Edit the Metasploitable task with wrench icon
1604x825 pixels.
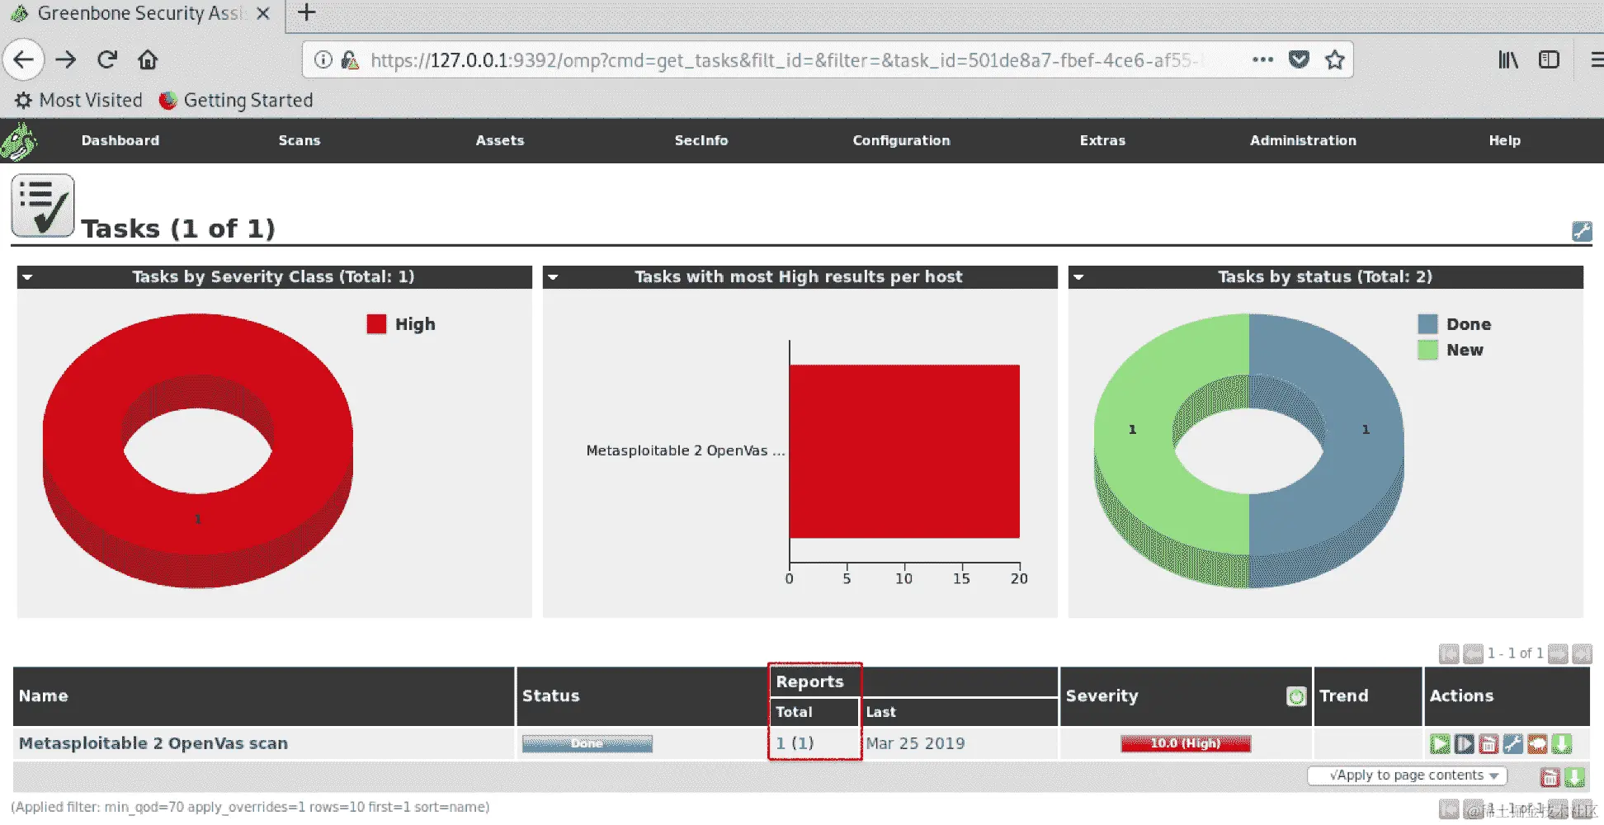point(1512,744)
